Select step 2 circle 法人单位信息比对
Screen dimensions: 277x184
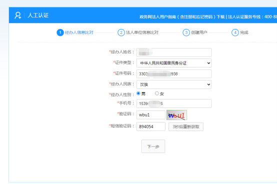pos(121,32)
